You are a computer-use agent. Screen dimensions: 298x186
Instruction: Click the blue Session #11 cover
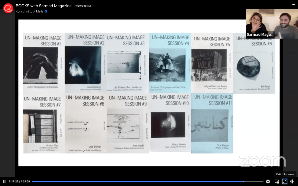[x=212, y=123]
